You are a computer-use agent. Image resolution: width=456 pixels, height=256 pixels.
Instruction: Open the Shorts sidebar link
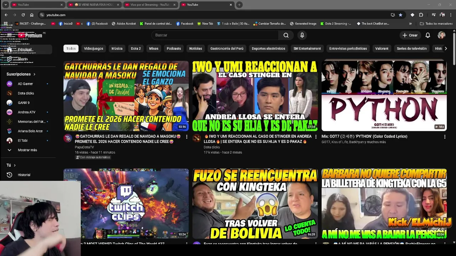tap(23, 59)
